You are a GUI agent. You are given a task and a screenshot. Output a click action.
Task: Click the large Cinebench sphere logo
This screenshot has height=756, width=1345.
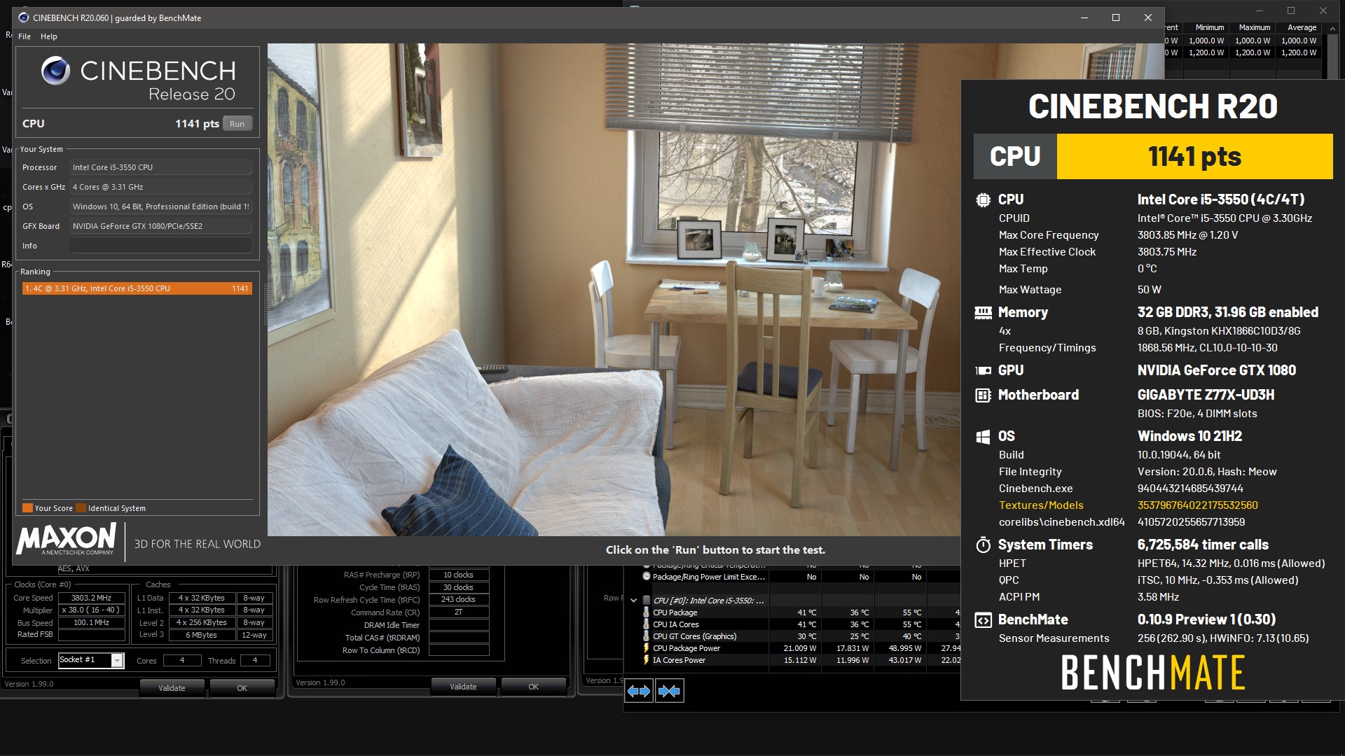(x=55, y=71)
